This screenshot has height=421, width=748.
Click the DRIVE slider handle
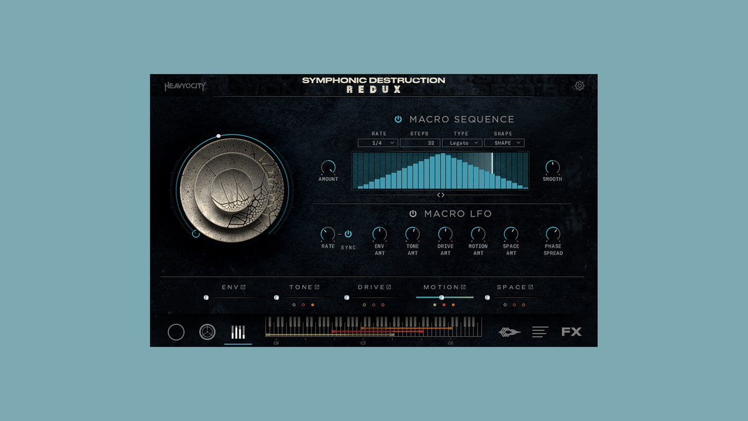click(x=347, y=298)
